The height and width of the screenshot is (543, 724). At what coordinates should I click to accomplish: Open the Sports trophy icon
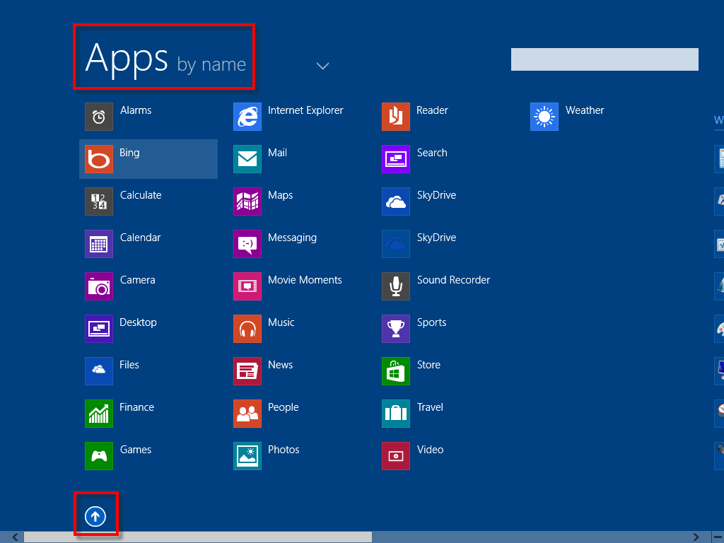pyautogui.click(x=396, y=329)
